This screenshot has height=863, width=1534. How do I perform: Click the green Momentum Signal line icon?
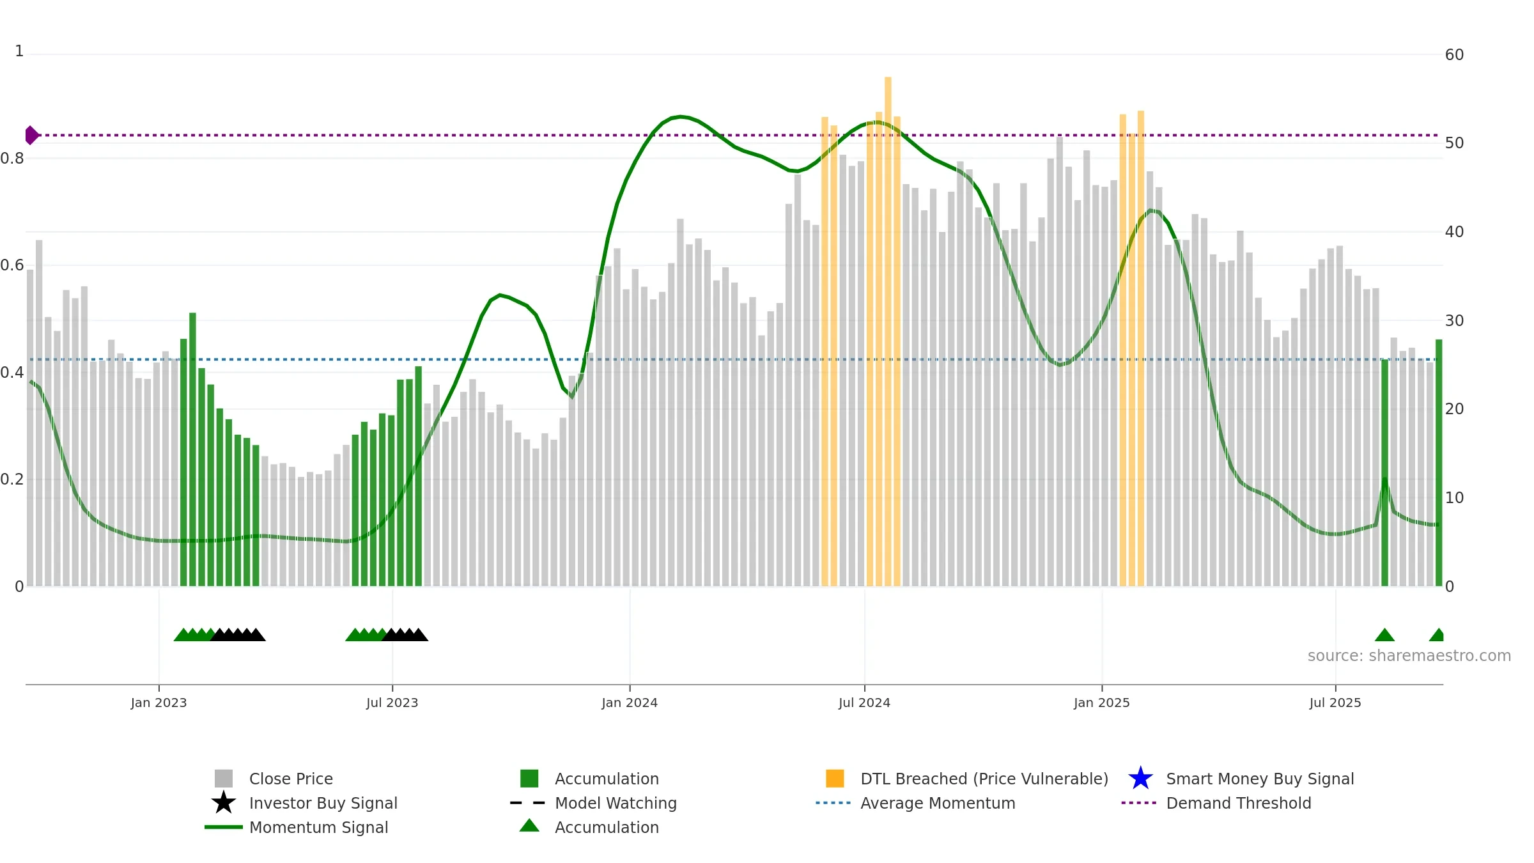coord(224,827)
